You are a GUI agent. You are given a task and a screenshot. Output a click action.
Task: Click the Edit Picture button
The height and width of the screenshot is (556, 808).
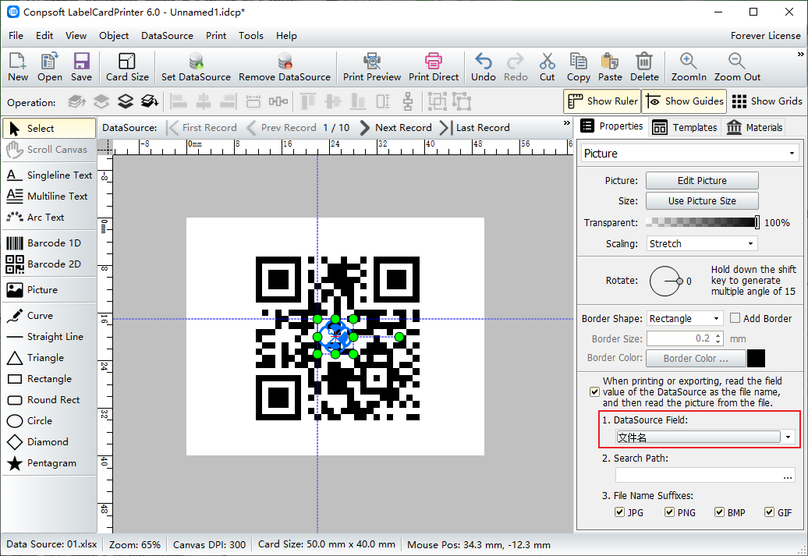click(x=702, y=180)
